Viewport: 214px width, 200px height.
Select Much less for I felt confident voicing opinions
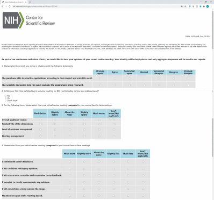pos(128,168)
